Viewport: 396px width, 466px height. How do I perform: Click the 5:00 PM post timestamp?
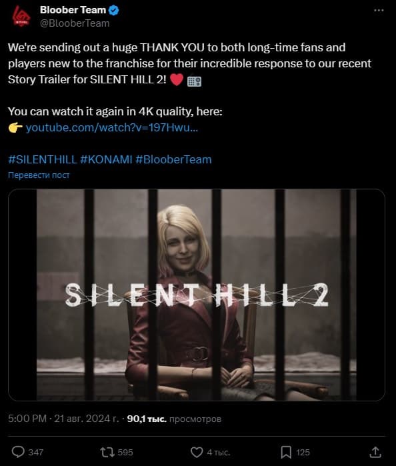(27, 419)
